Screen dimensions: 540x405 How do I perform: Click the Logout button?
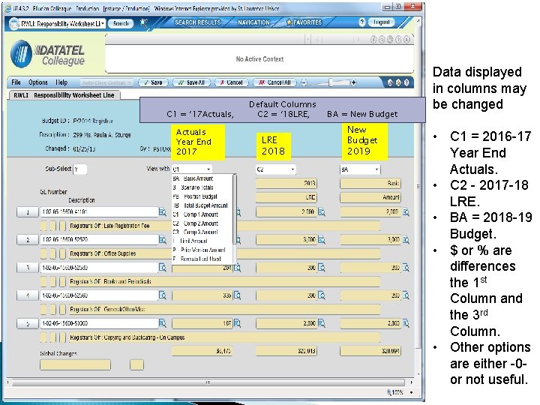point(381,22)
